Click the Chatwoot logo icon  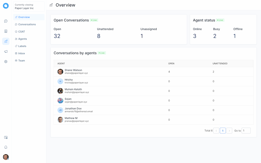click(x=6, y=6)
